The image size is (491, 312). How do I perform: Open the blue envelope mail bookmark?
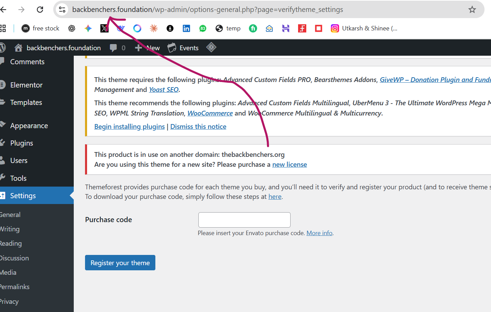point(269,28)
